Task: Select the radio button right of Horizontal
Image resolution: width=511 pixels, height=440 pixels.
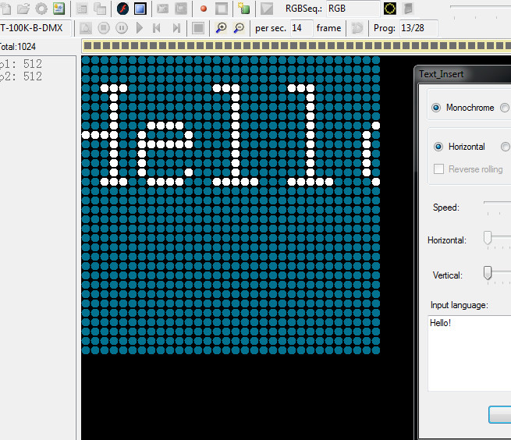Action: tap(506, 147)
